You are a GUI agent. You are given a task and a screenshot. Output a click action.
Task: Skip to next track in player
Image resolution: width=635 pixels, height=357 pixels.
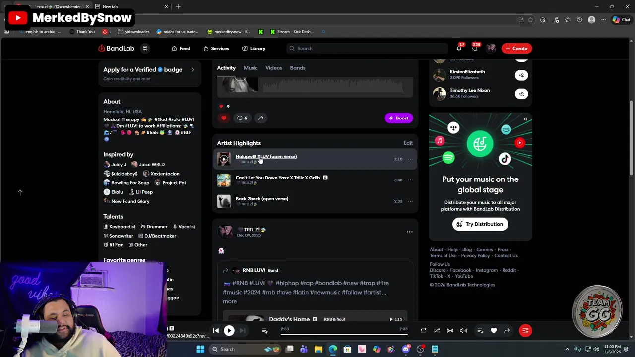(x=242, y=330)
